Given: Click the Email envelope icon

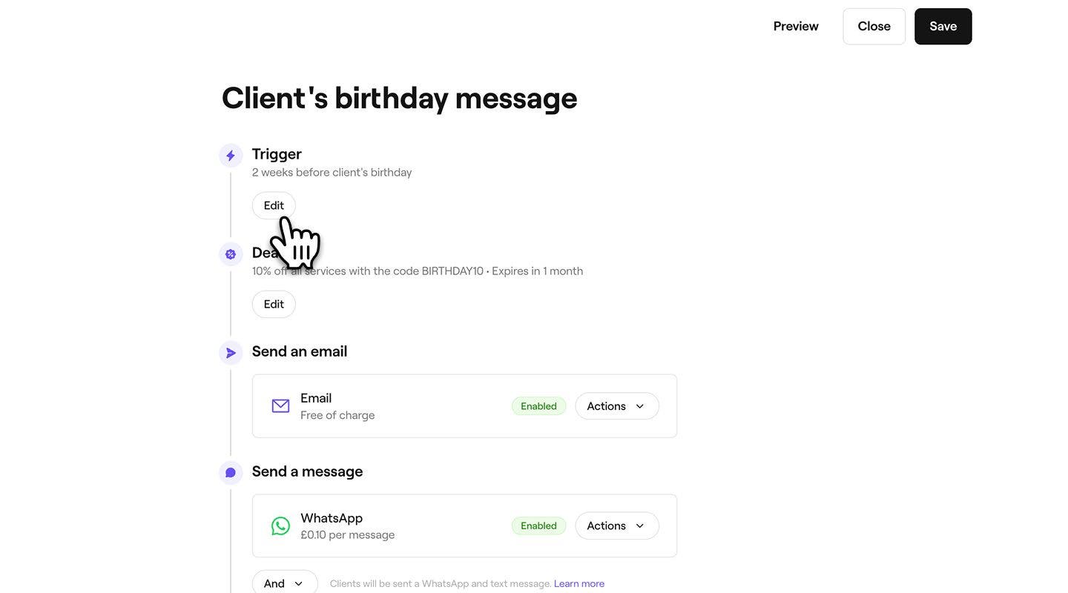Looking at the screenshot, I should [x=280, y=406].
